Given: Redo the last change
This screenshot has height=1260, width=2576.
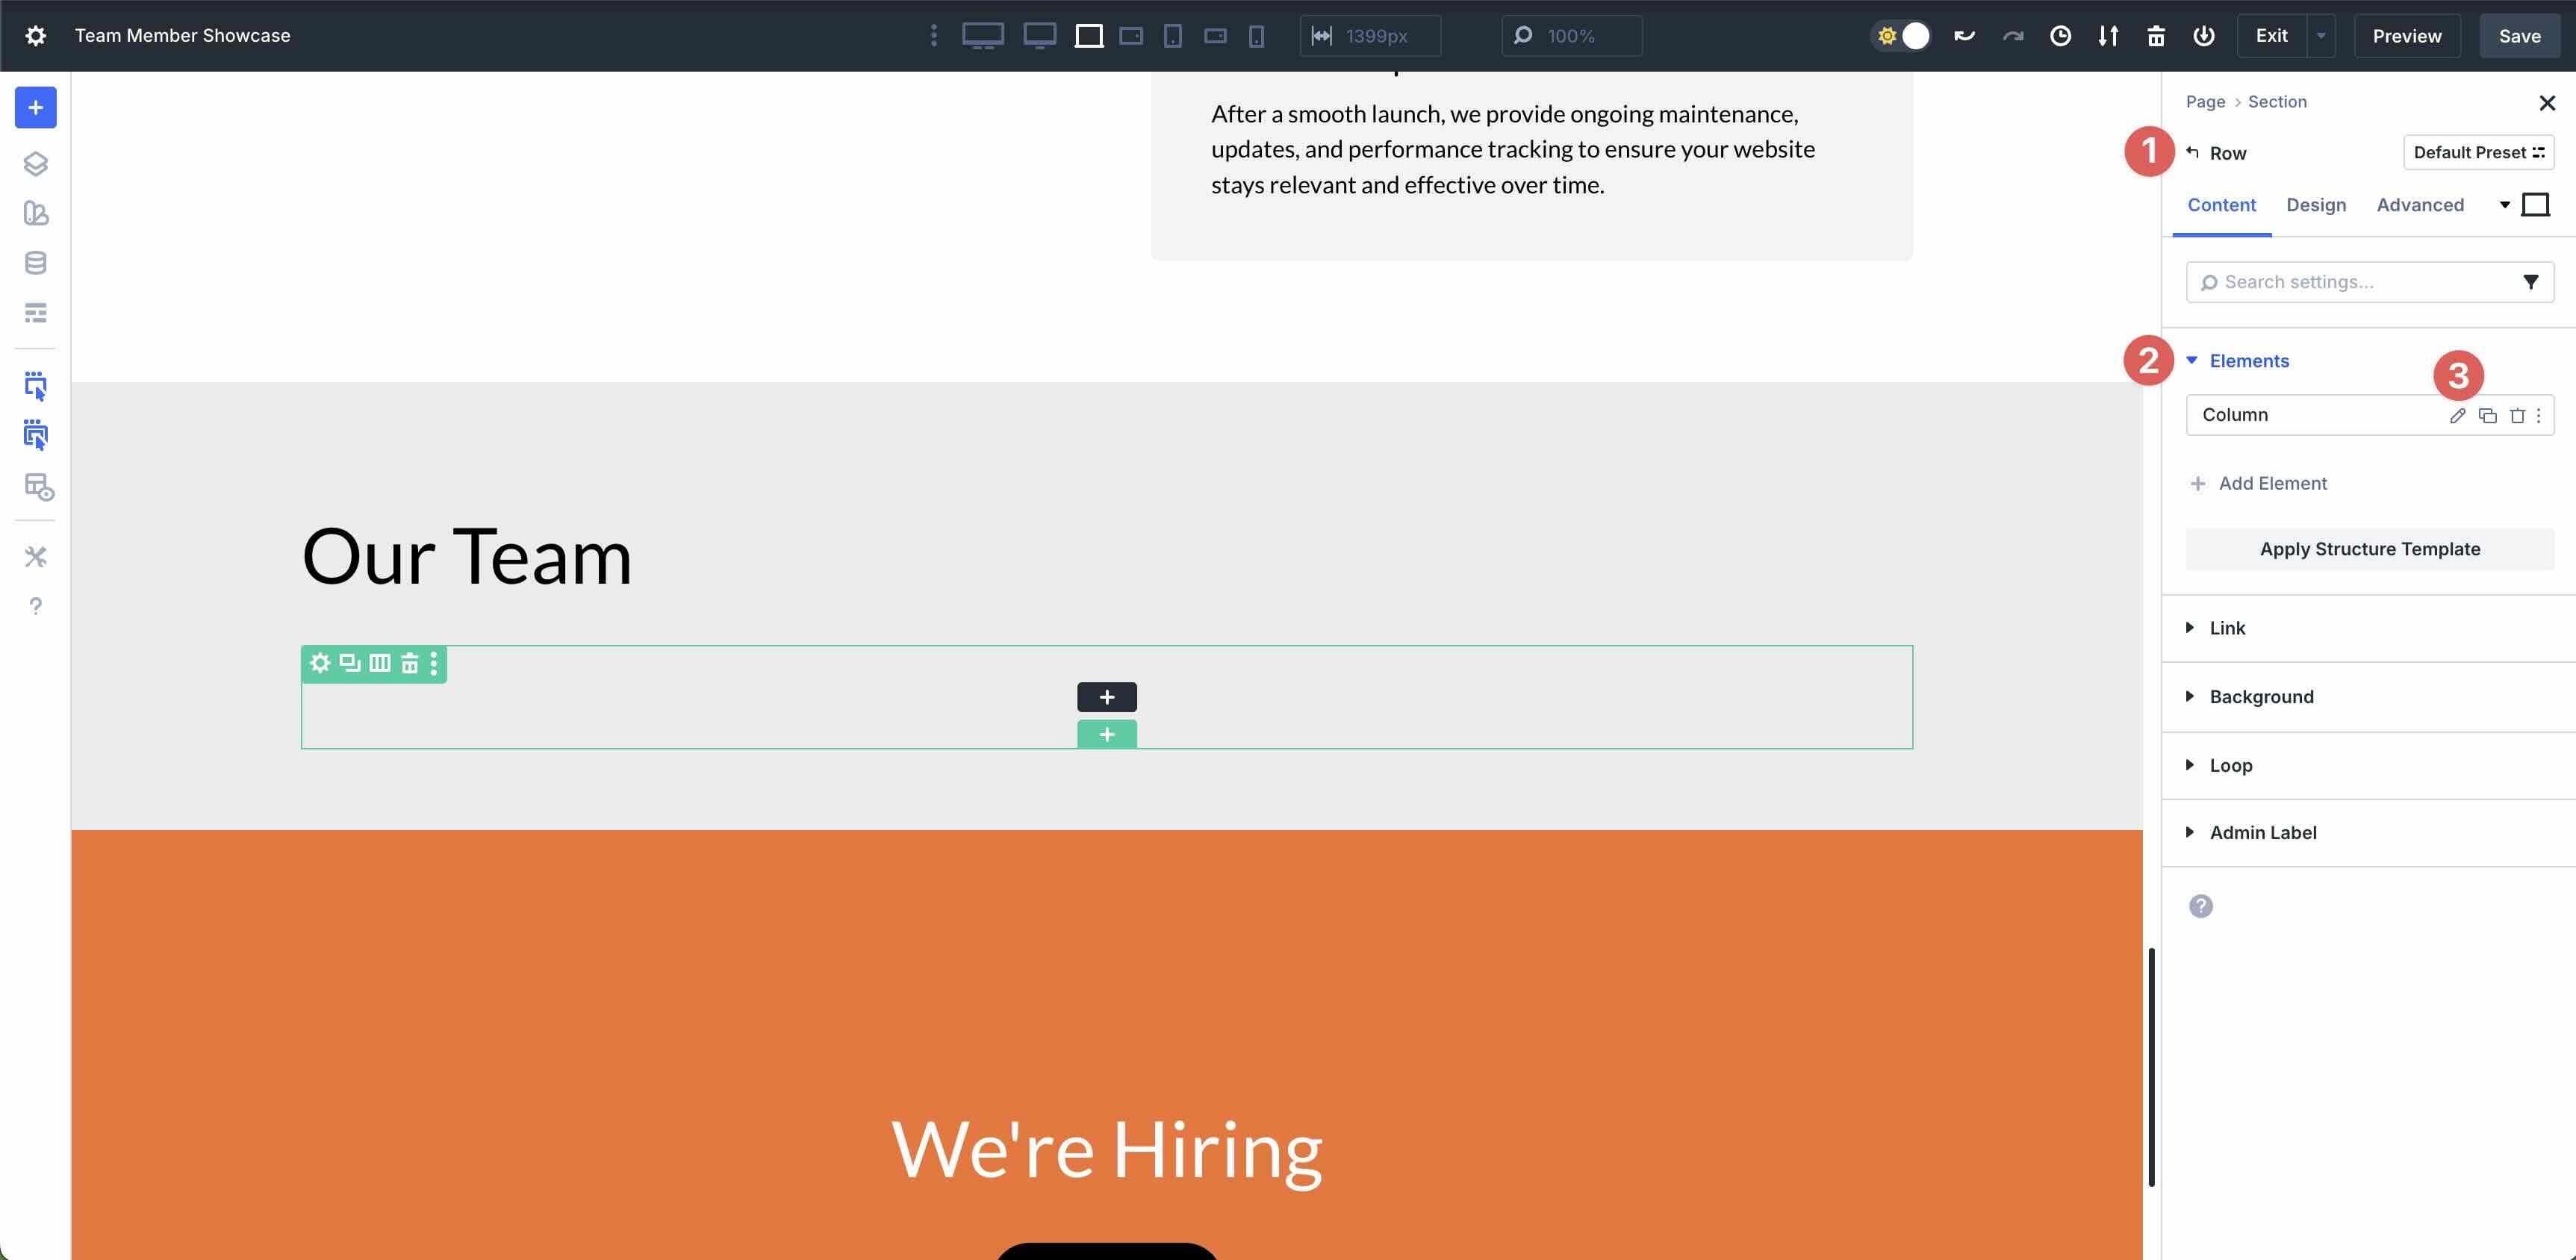Looking at the screenshot, I should [x=2012, y=35].
